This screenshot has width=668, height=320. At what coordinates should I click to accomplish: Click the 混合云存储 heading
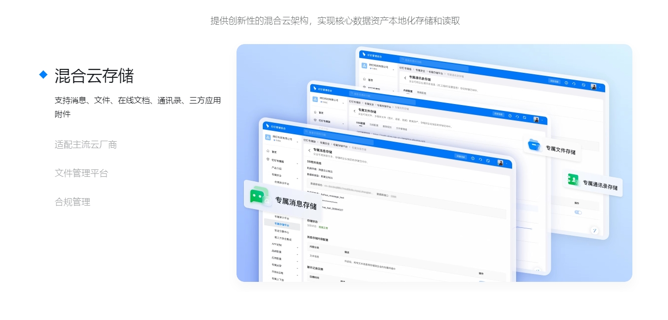coord(94,76)
